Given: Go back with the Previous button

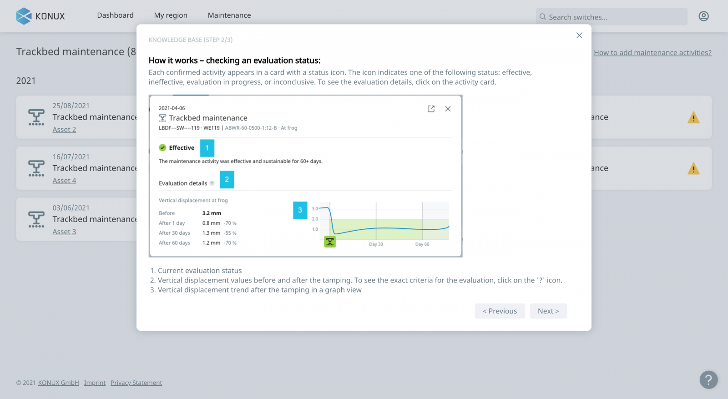Looking at the screenshot, I should click(x=500, y=311).
